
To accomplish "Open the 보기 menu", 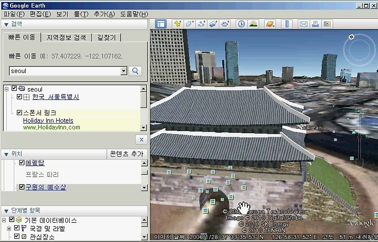I will [62, 14].
